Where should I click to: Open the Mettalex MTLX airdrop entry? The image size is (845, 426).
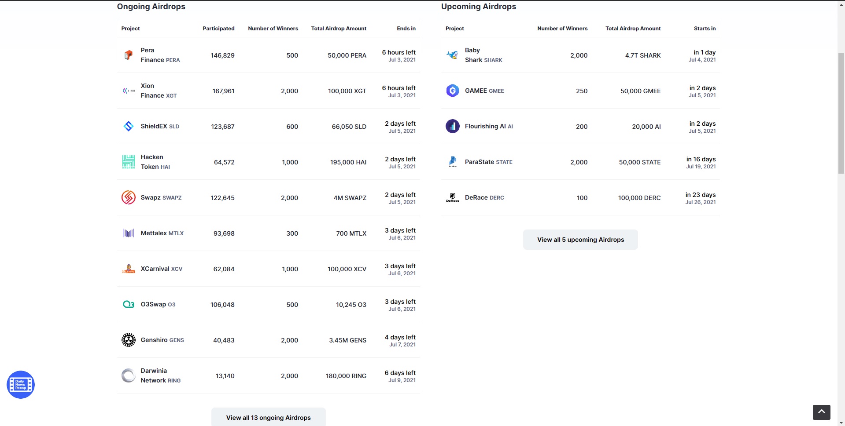[162, 233]
